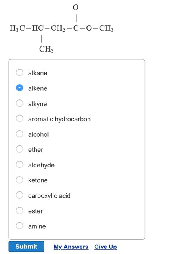
Task: Open the My Answers link
Action: pyautogui.click(x=71, y=247)
